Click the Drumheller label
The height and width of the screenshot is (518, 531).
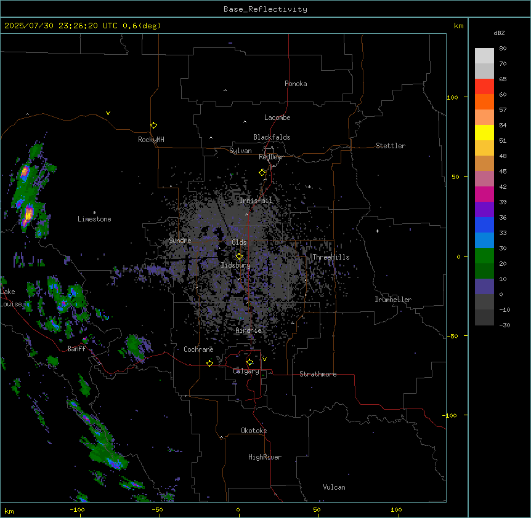pyautogui.click(x=393, y=300)
